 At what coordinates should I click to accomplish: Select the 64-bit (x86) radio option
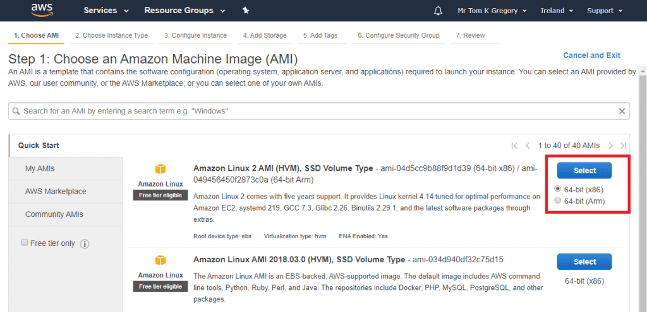point(557,189)
